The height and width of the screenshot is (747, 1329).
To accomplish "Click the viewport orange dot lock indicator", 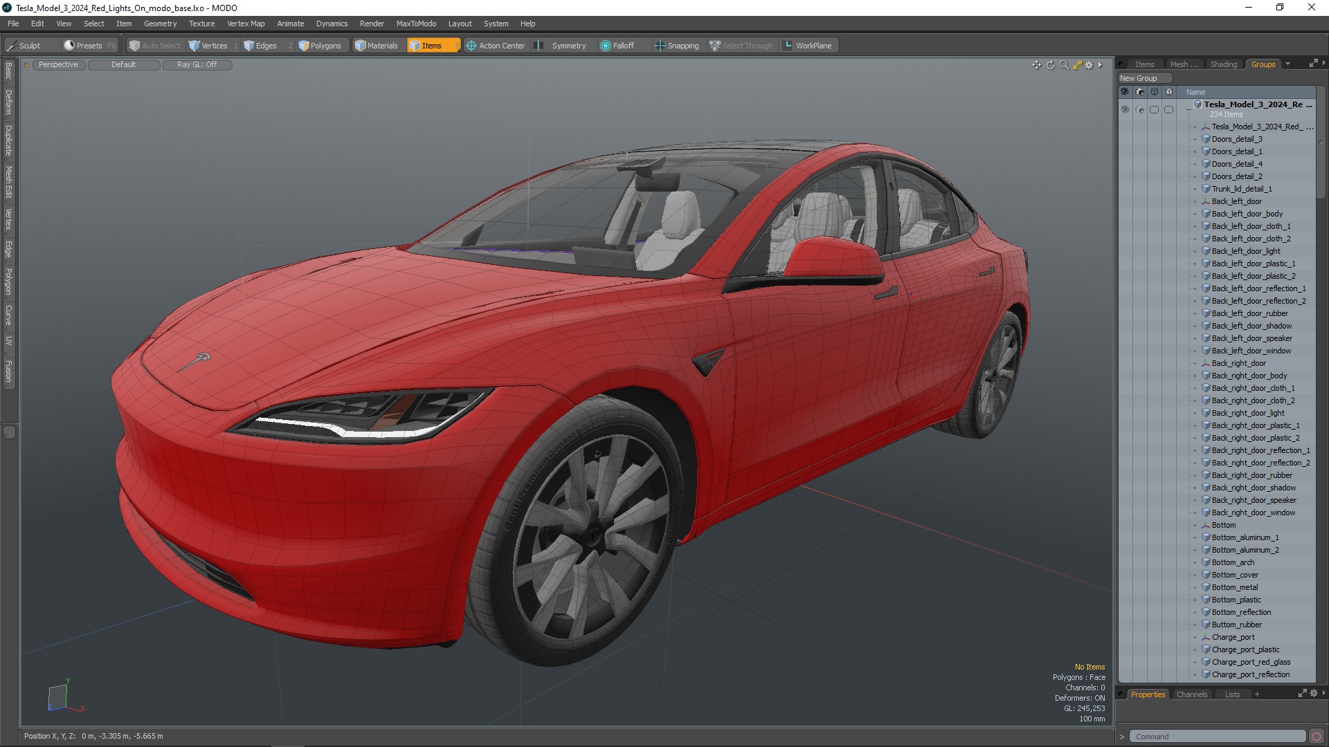I will pyautogui.click(x=26, y=65).
